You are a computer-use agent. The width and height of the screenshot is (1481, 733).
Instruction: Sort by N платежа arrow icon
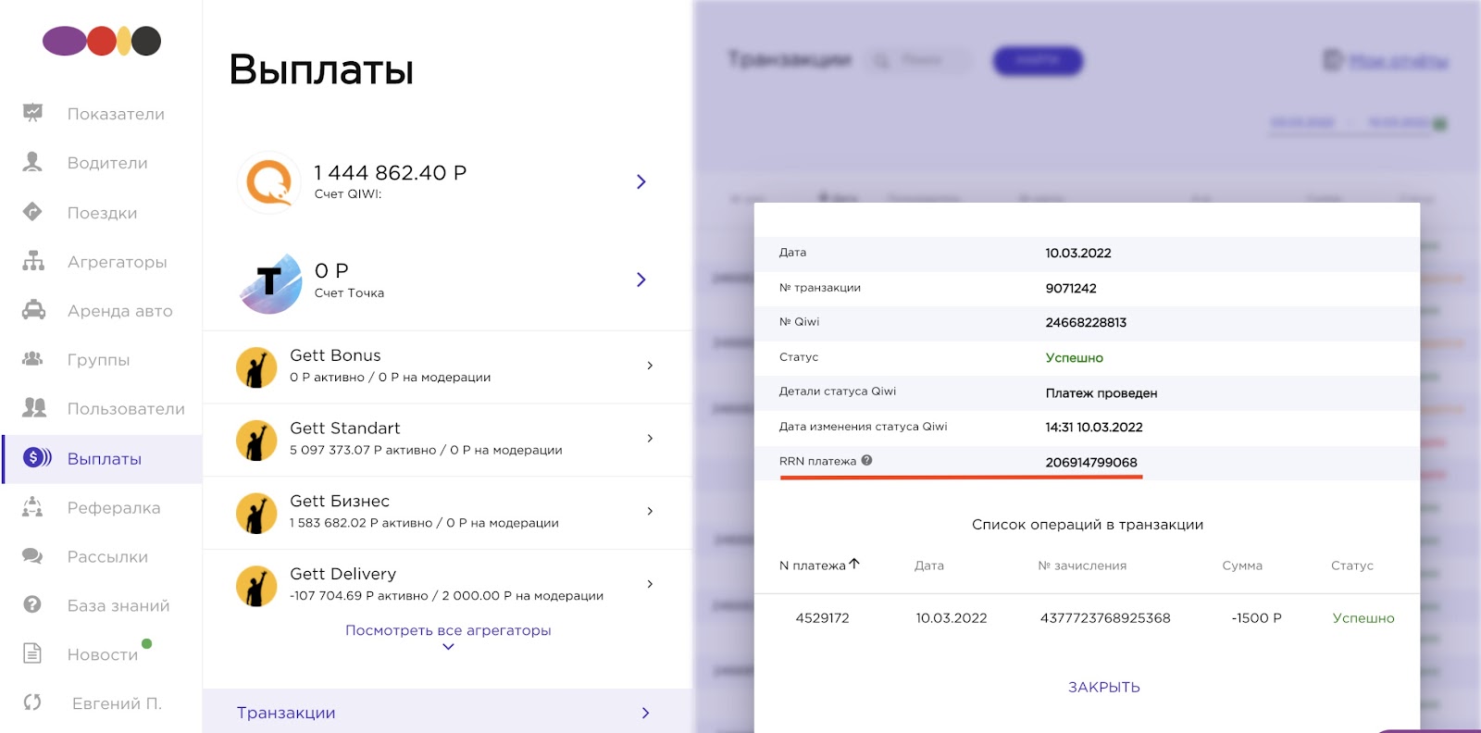click(x=854, y=563)
